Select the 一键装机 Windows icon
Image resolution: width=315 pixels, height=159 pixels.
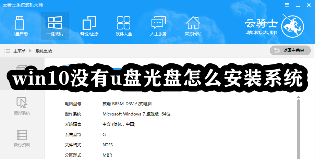point(54,23)
